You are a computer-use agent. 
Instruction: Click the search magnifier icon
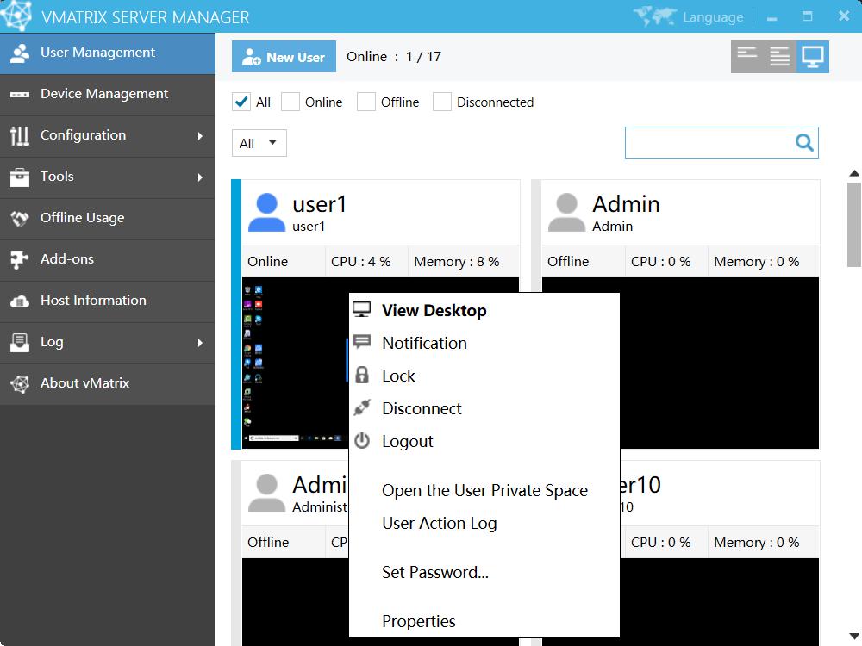click(804, 143)
